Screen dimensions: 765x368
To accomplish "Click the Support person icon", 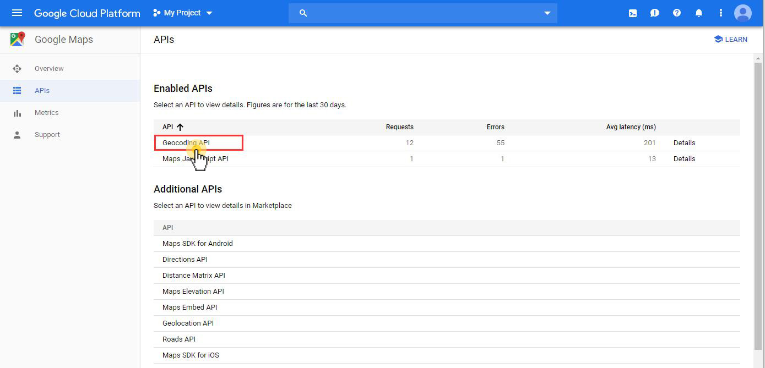I will point(17,135).
